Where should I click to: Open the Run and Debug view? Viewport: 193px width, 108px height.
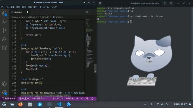click(x=4, y=39)
